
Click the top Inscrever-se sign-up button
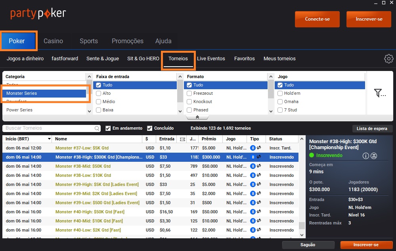(369, 19)
